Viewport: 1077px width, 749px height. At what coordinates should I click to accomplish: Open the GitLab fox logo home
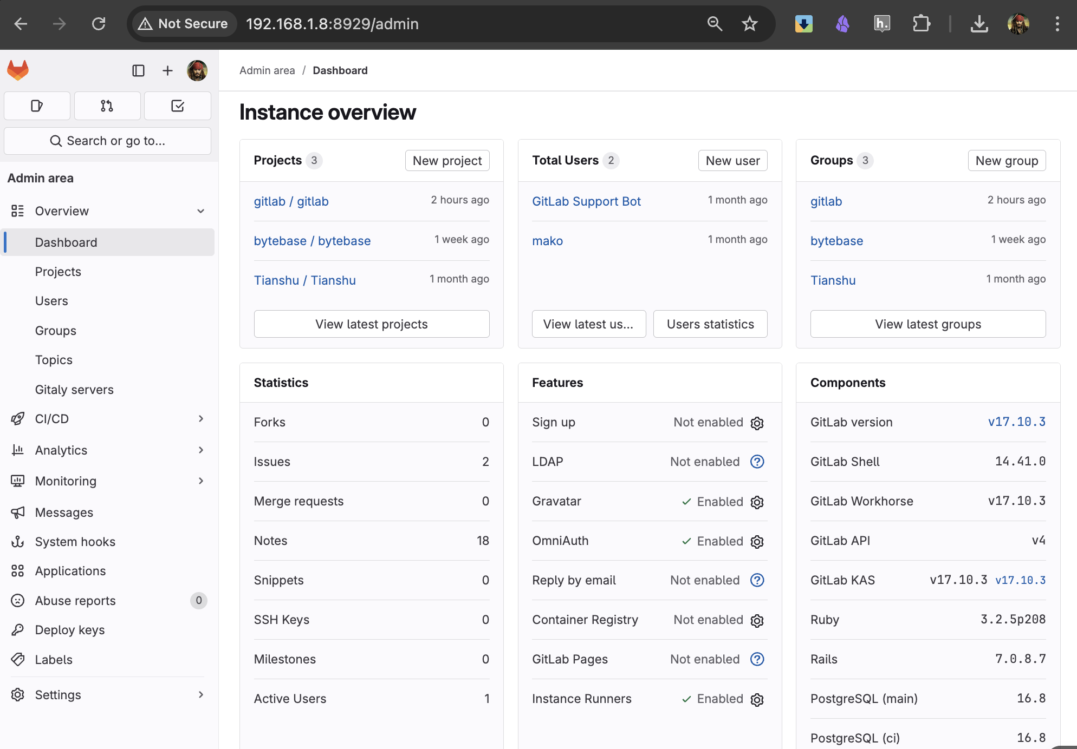click(18, 70)
